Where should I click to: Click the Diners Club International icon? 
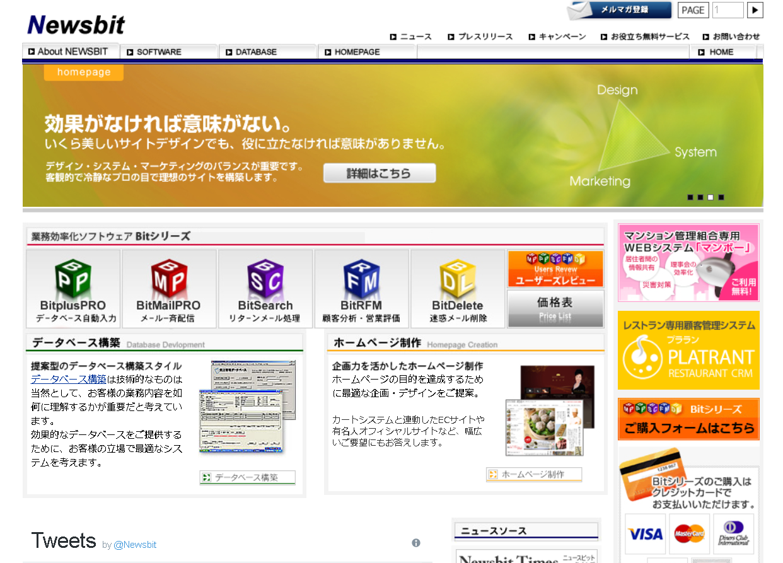click(x=733, y=534)
